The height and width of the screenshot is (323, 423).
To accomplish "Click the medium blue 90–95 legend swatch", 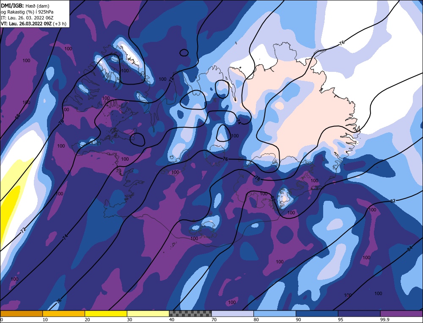I will pyautogui.click(x=317, y=313).
